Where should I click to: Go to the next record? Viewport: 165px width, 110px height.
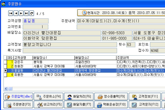click(x=21, y=13)
